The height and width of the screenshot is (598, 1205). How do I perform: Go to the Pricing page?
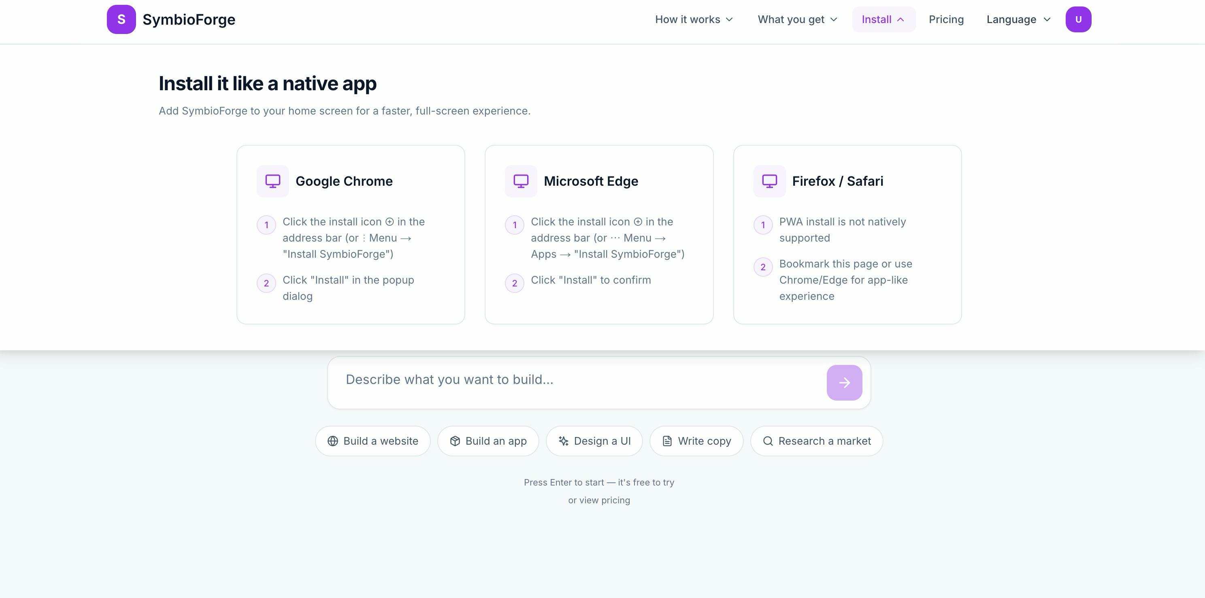[x=946, y=19]
